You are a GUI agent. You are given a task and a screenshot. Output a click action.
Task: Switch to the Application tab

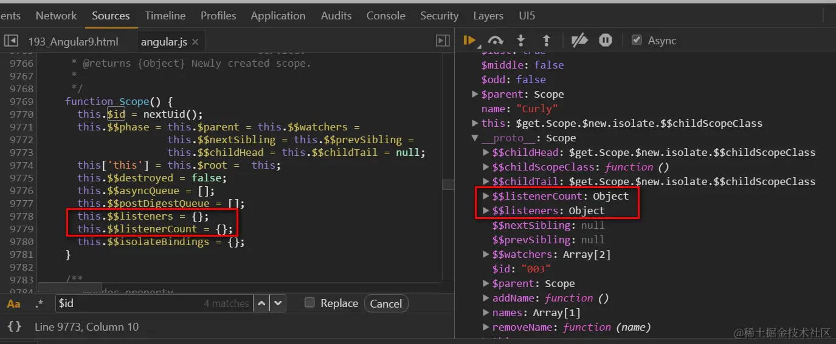tap(278, 16)
